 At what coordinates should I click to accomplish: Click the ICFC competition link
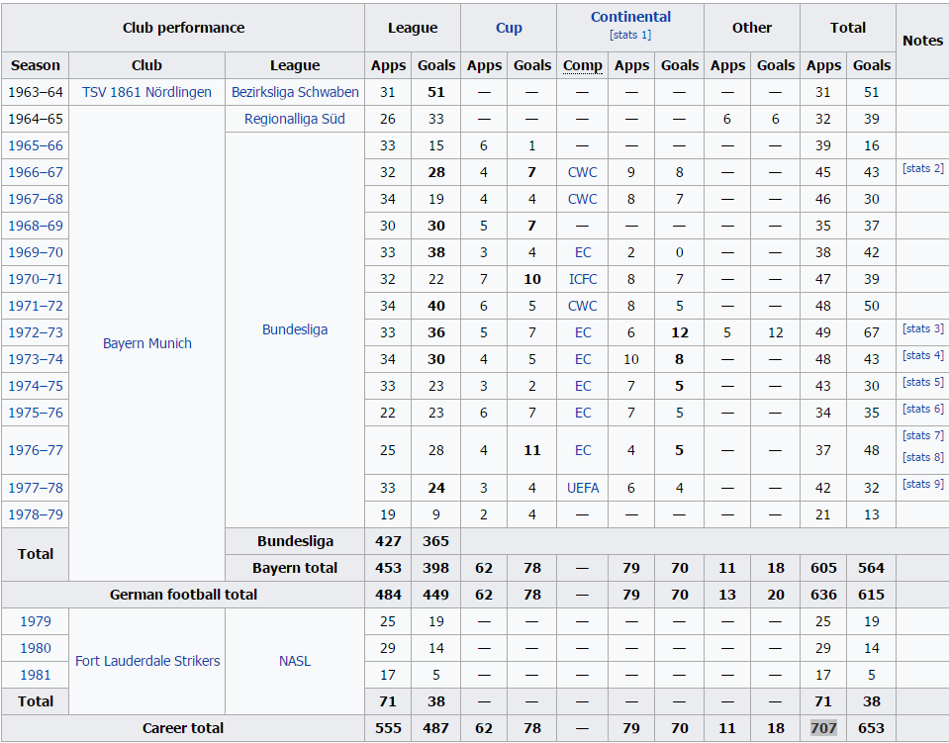tap(582, 279)
